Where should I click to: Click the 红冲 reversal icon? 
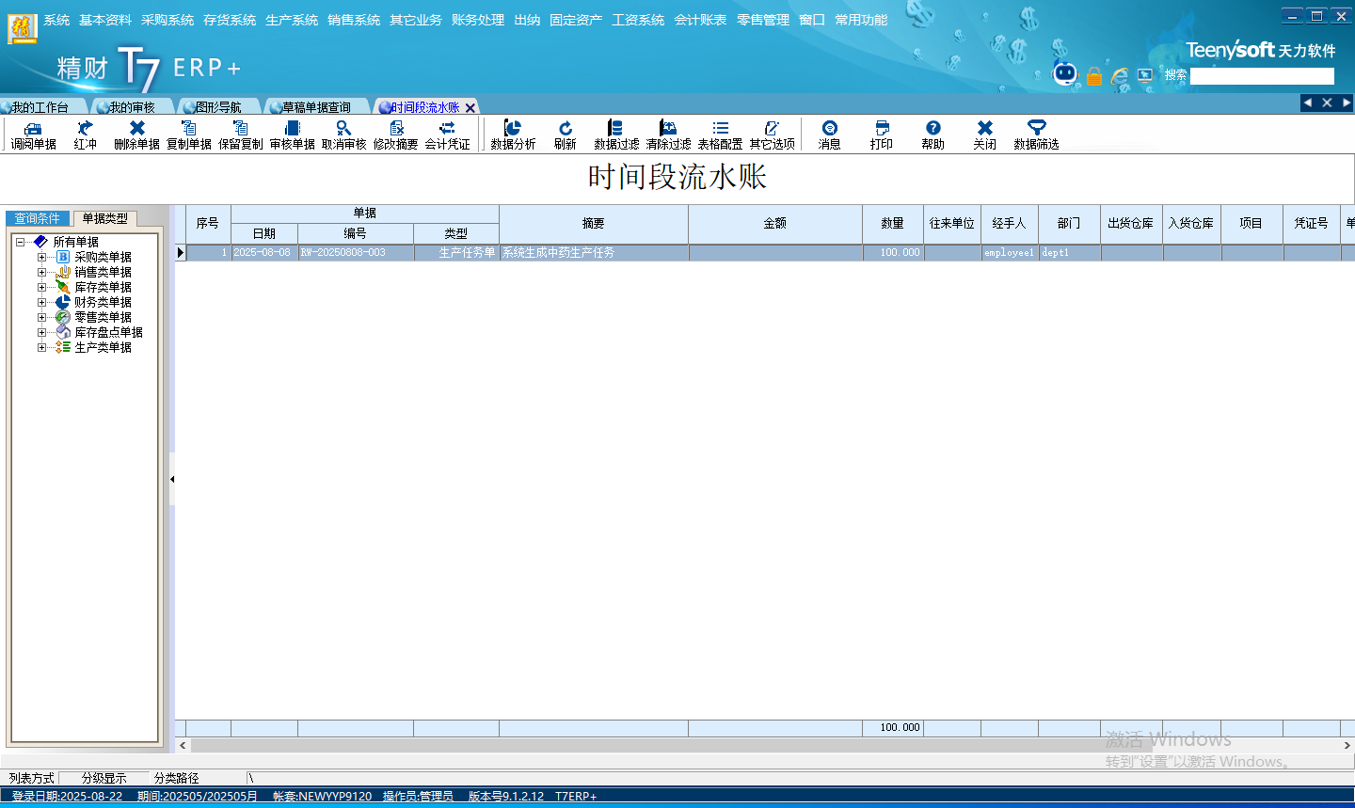coord(85,129)
